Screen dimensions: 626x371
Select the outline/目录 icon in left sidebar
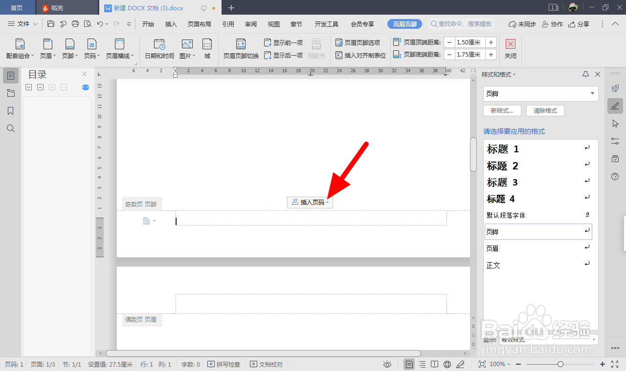coord(11,75)
